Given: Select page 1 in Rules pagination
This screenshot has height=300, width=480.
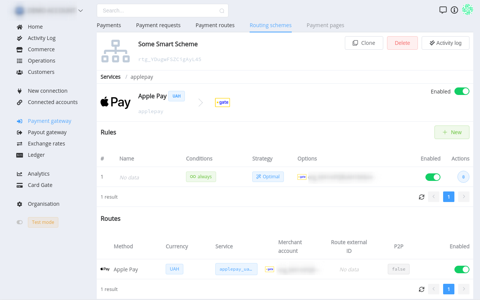Looking at the screenshot, I should click(449, 197).
